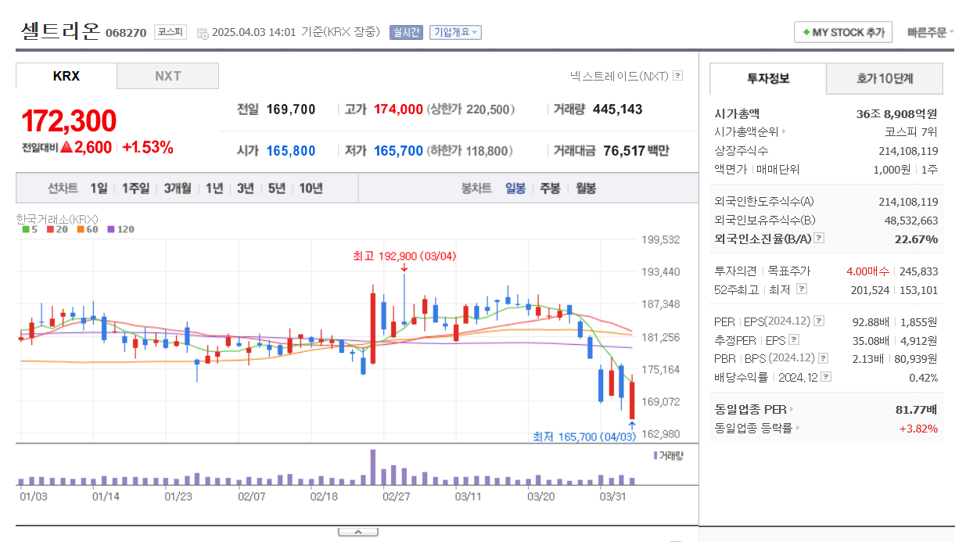Image resolution: width=966 pixels, height=542 pixels.
Task: Click the red 20-day moving average swatch
Action: (49, 229)
